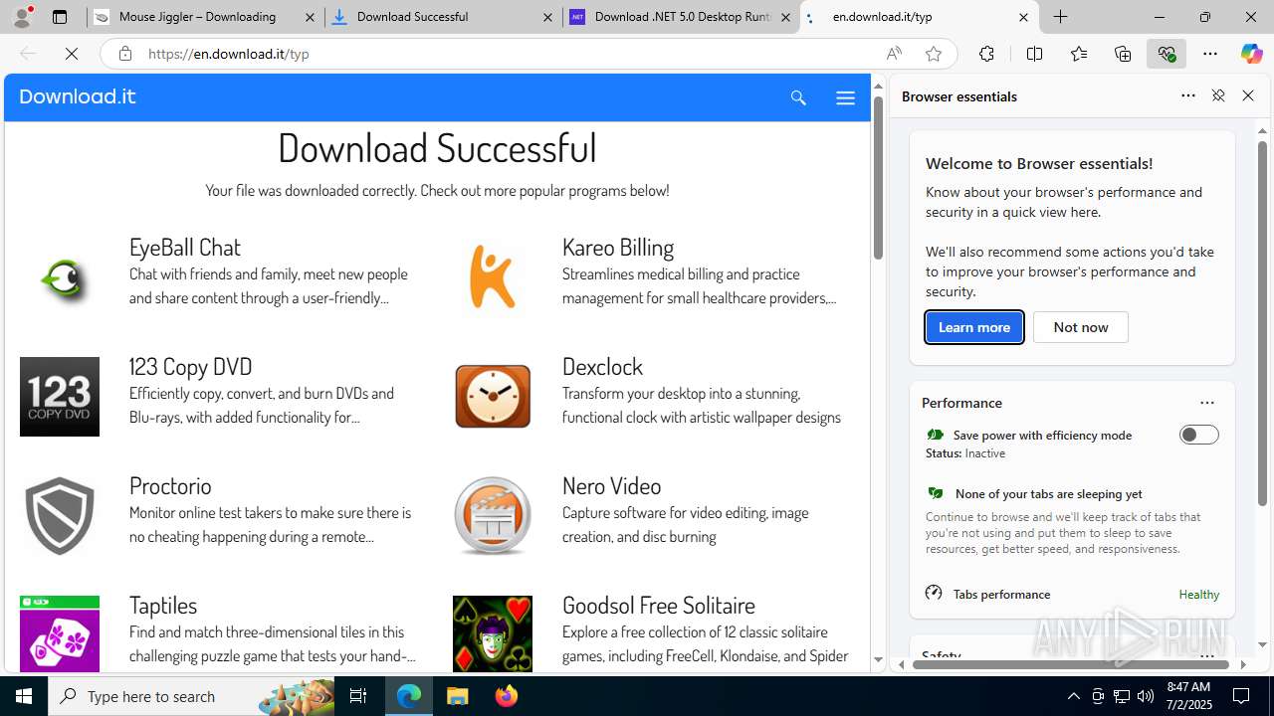
Task: Open the profile avatar icon
Action: click(22, 17)
